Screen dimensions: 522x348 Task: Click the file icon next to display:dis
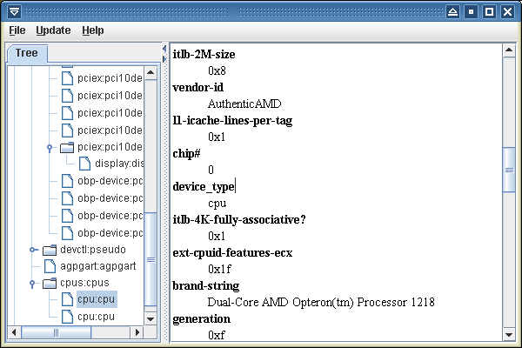point(84,164)
